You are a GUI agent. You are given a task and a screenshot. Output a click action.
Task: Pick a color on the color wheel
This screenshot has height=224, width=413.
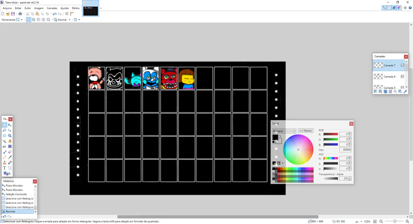(x=298, y=150)
